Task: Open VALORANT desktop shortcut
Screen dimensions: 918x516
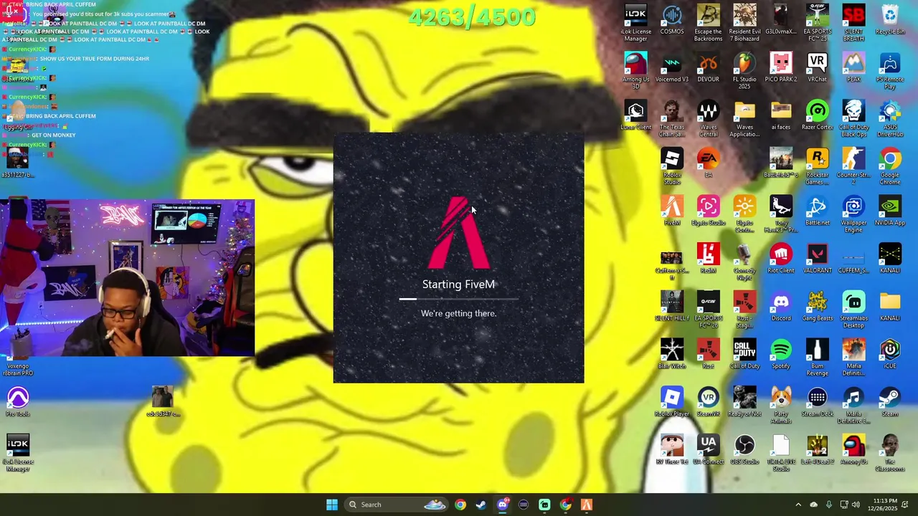Action: click(x=817, y=259)
